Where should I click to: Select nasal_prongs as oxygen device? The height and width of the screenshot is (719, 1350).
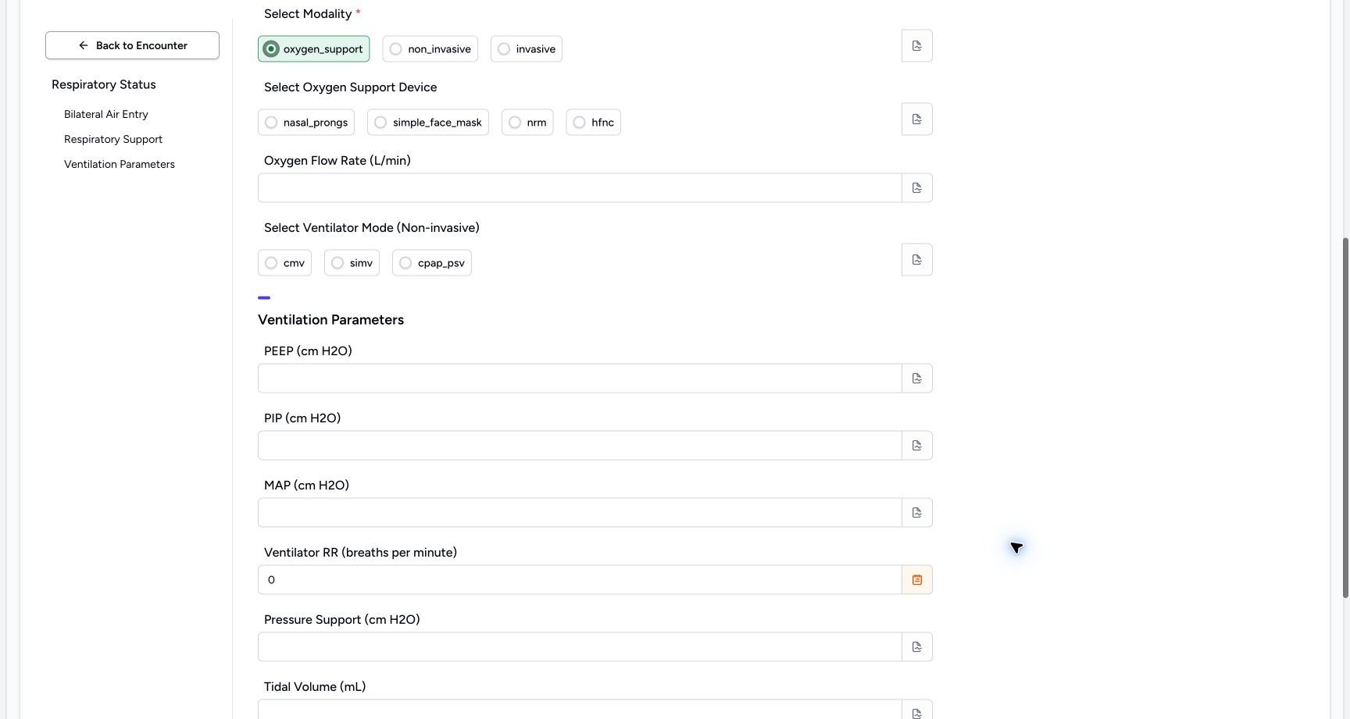pyautogui.click(x=306, y=123)
